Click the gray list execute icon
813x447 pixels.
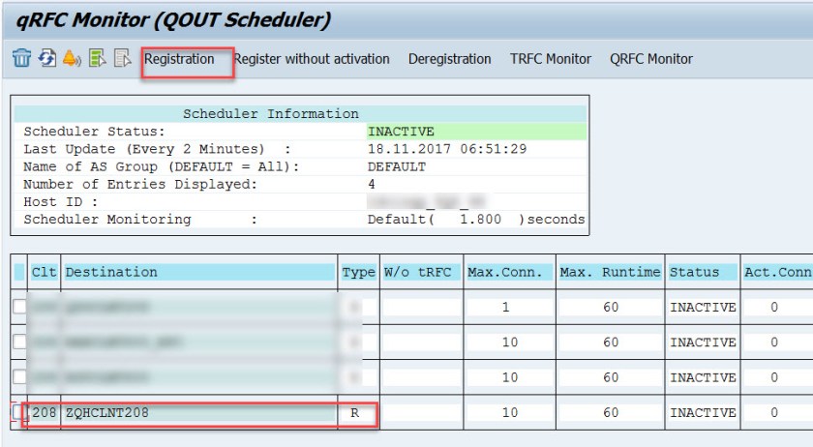point(122,58)
